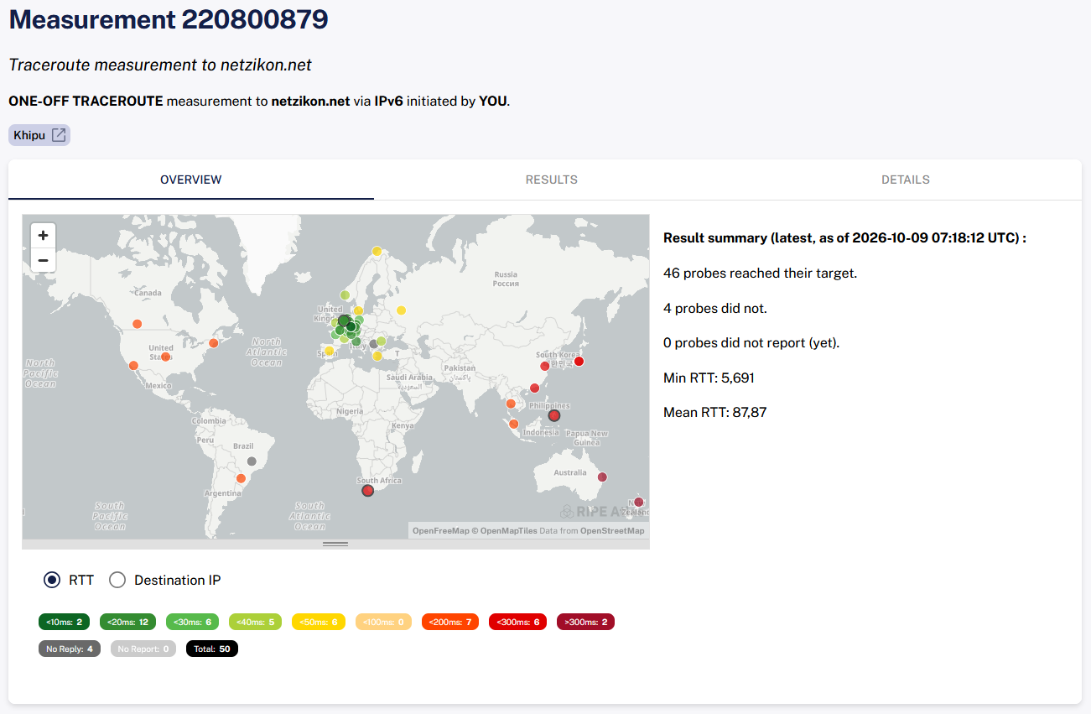Open the OpenMapTiles attribution link
This screenshot has height=714, width=1091.
point(507,531)
